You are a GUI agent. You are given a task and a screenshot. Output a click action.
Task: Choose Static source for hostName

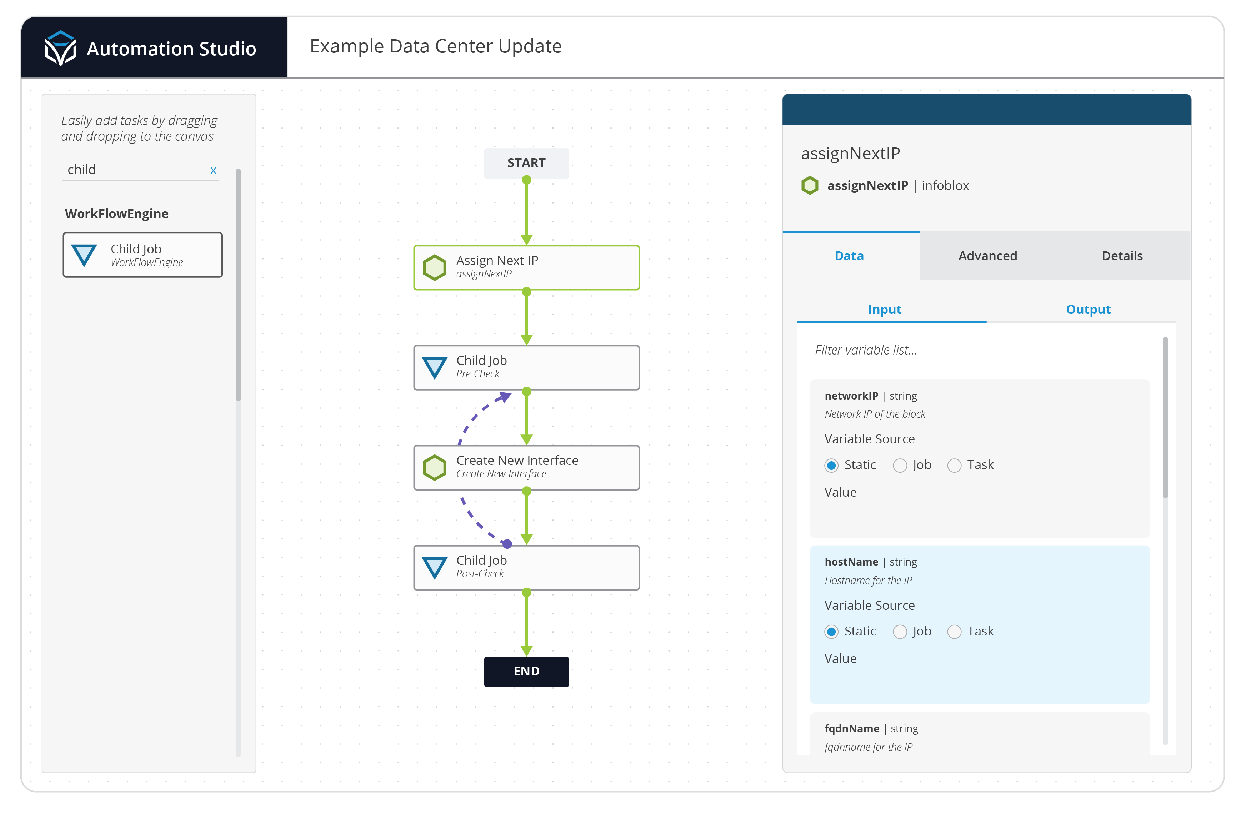click(831, 632)
